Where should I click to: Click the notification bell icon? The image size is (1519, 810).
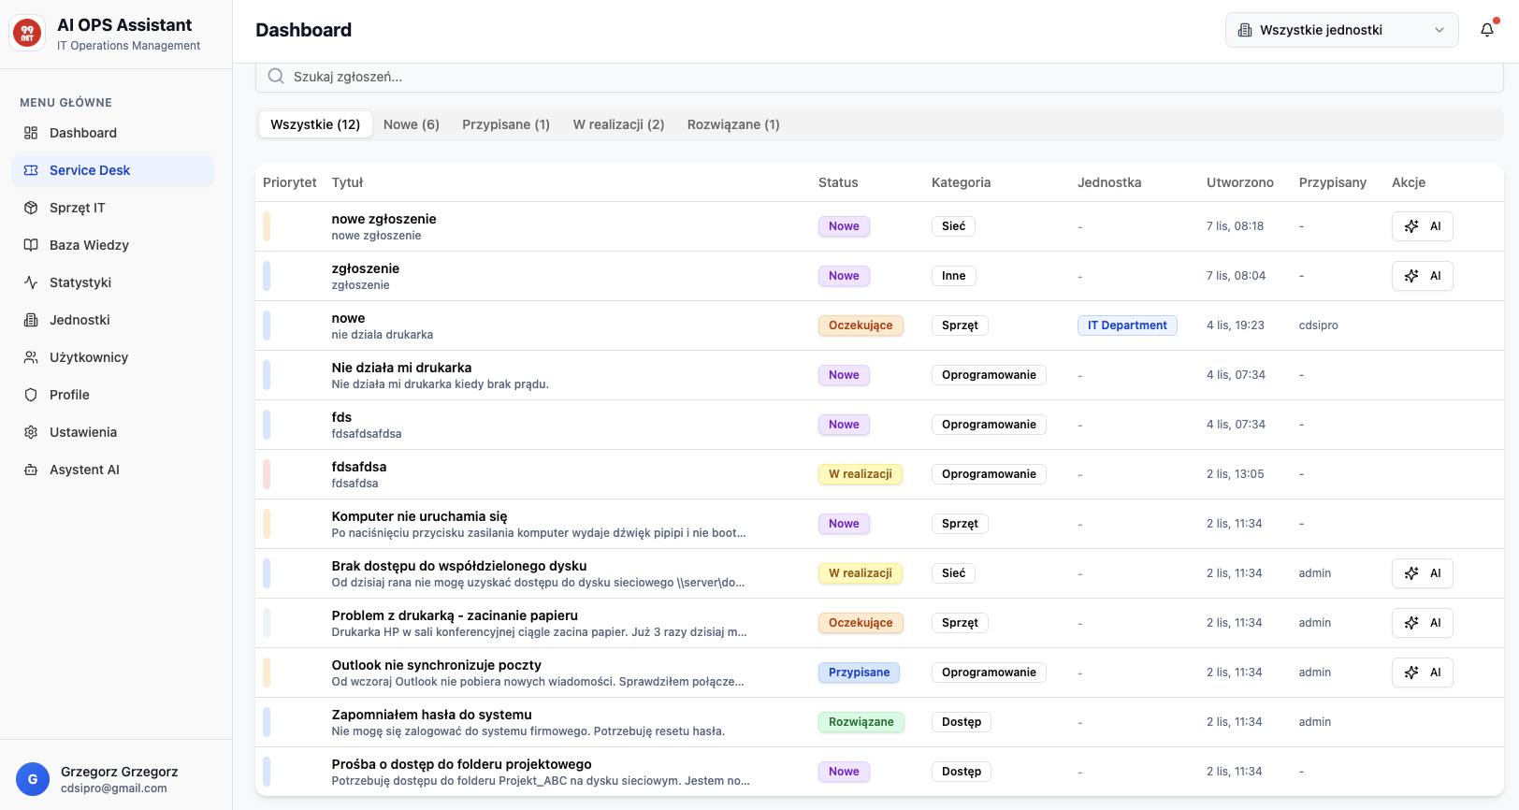[1486, 30]
